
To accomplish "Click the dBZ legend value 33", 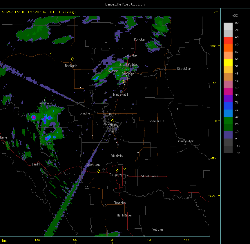I will tap(237, 110).
